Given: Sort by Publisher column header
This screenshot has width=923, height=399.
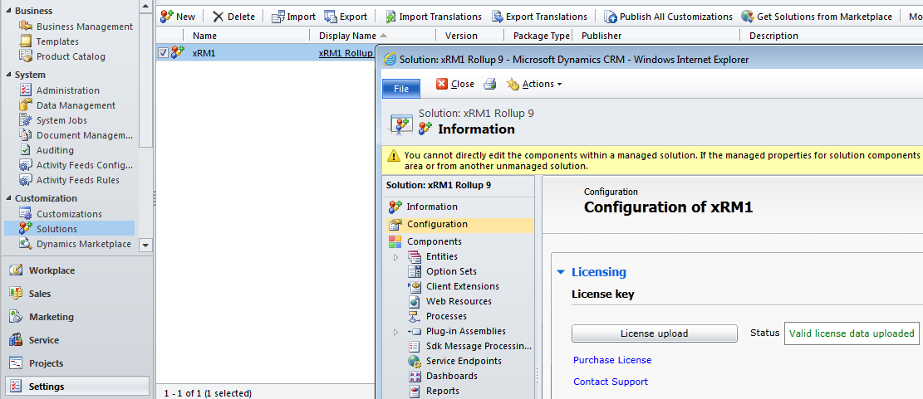Looking at the screenshot, I should [x=601, y=36].
